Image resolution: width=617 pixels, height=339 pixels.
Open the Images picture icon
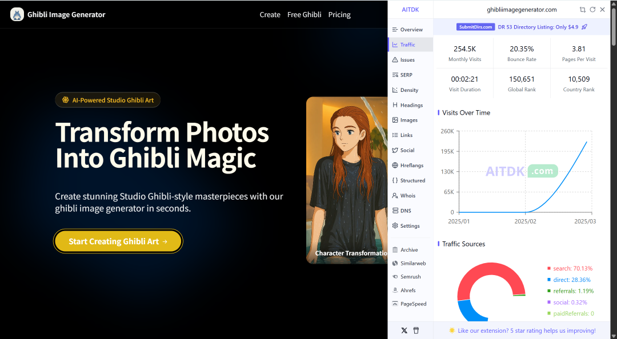click(x=395, y=120)
